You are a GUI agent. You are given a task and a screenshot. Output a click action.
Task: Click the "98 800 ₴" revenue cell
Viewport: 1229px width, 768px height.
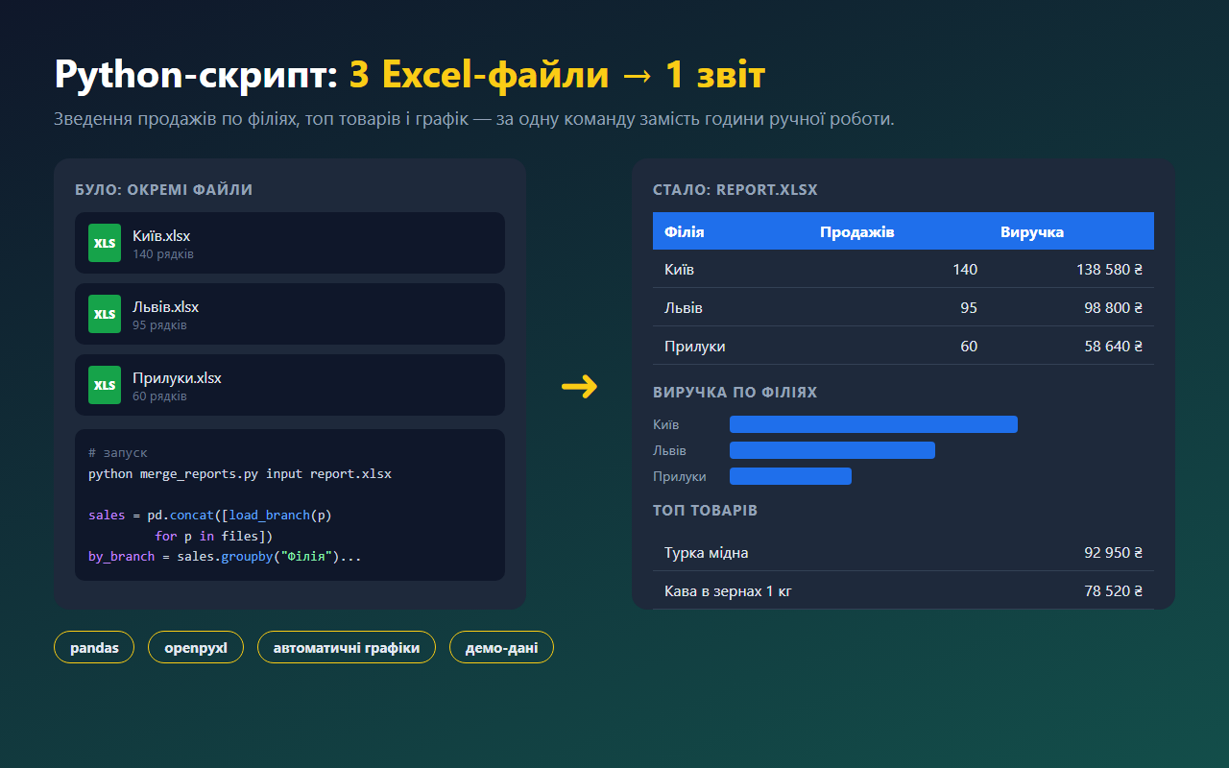coord(1114,308)
